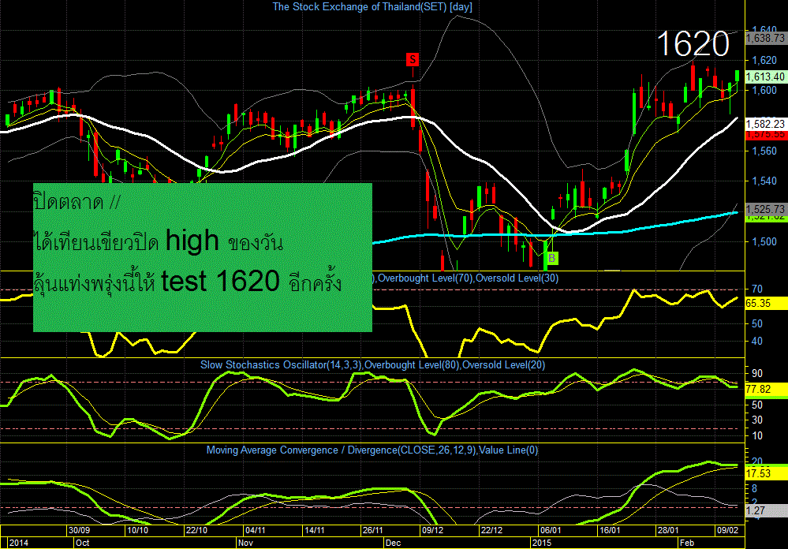Select the 77.82 stochastic value tag
788x549 pixels.
[765, 389]
